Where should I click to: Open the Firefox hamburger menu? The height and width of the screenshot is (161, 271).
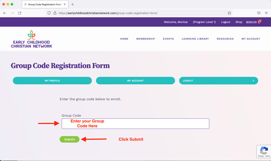tap(266, 13)
